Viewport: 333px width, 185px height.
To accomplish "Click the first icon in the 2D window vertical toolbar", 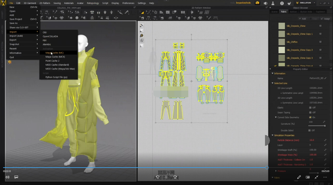I will click(x=142, y=25).
